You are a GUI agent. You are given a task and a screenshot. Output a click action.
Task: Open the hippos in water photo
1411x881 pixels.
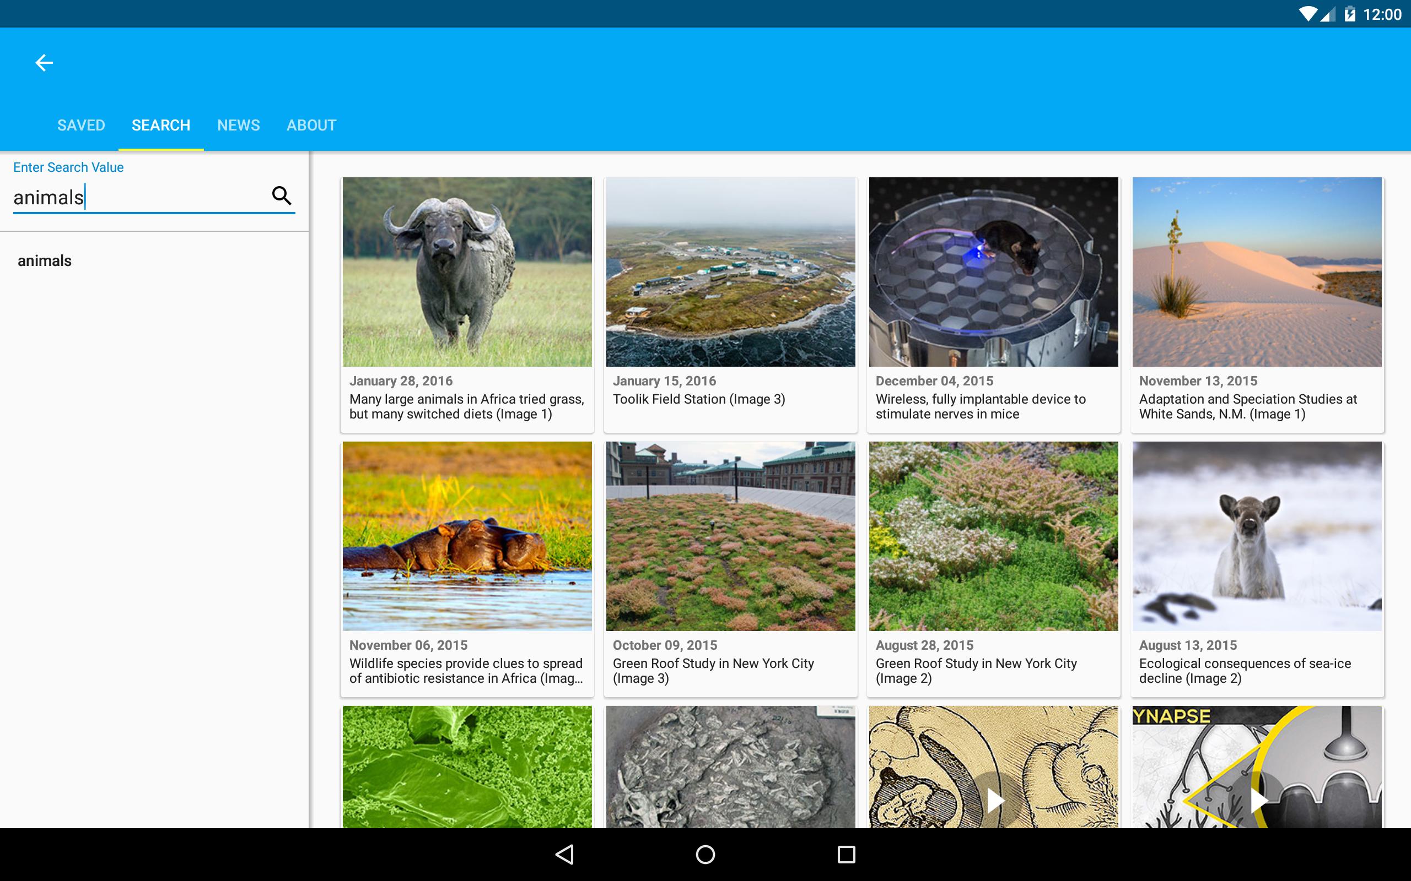coord(467,536)
